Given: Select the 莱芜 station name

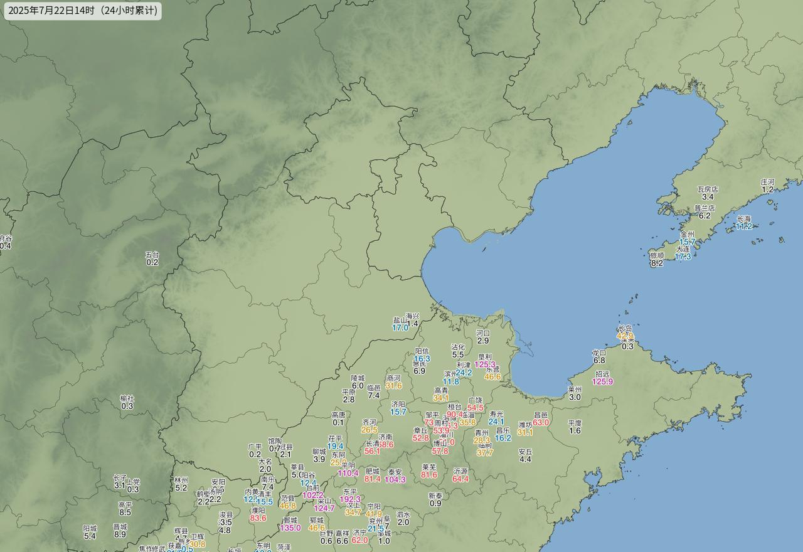Looking at the screenshot, I should (x=429, y=467).
